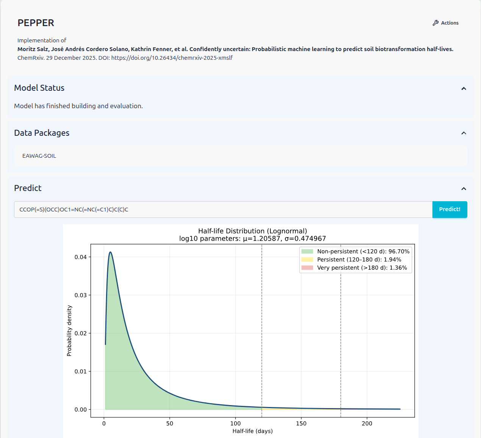The height and width of the screenshot is (438, 481).
Task: Click the ChemRxiv DOI reference text
Action: point(125,58)
